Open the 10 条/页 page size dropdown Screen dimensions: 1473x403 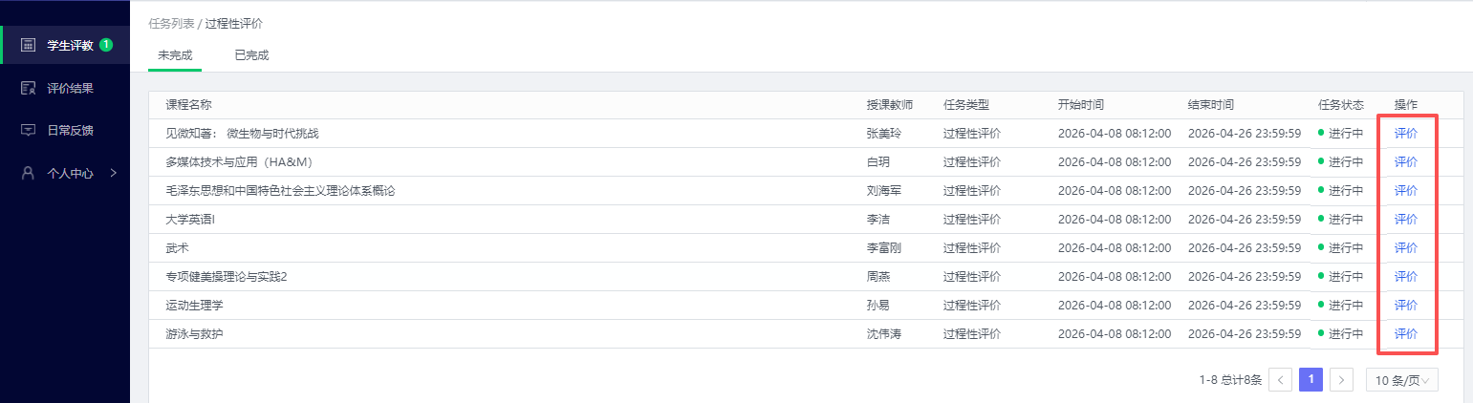[1401, 380]
